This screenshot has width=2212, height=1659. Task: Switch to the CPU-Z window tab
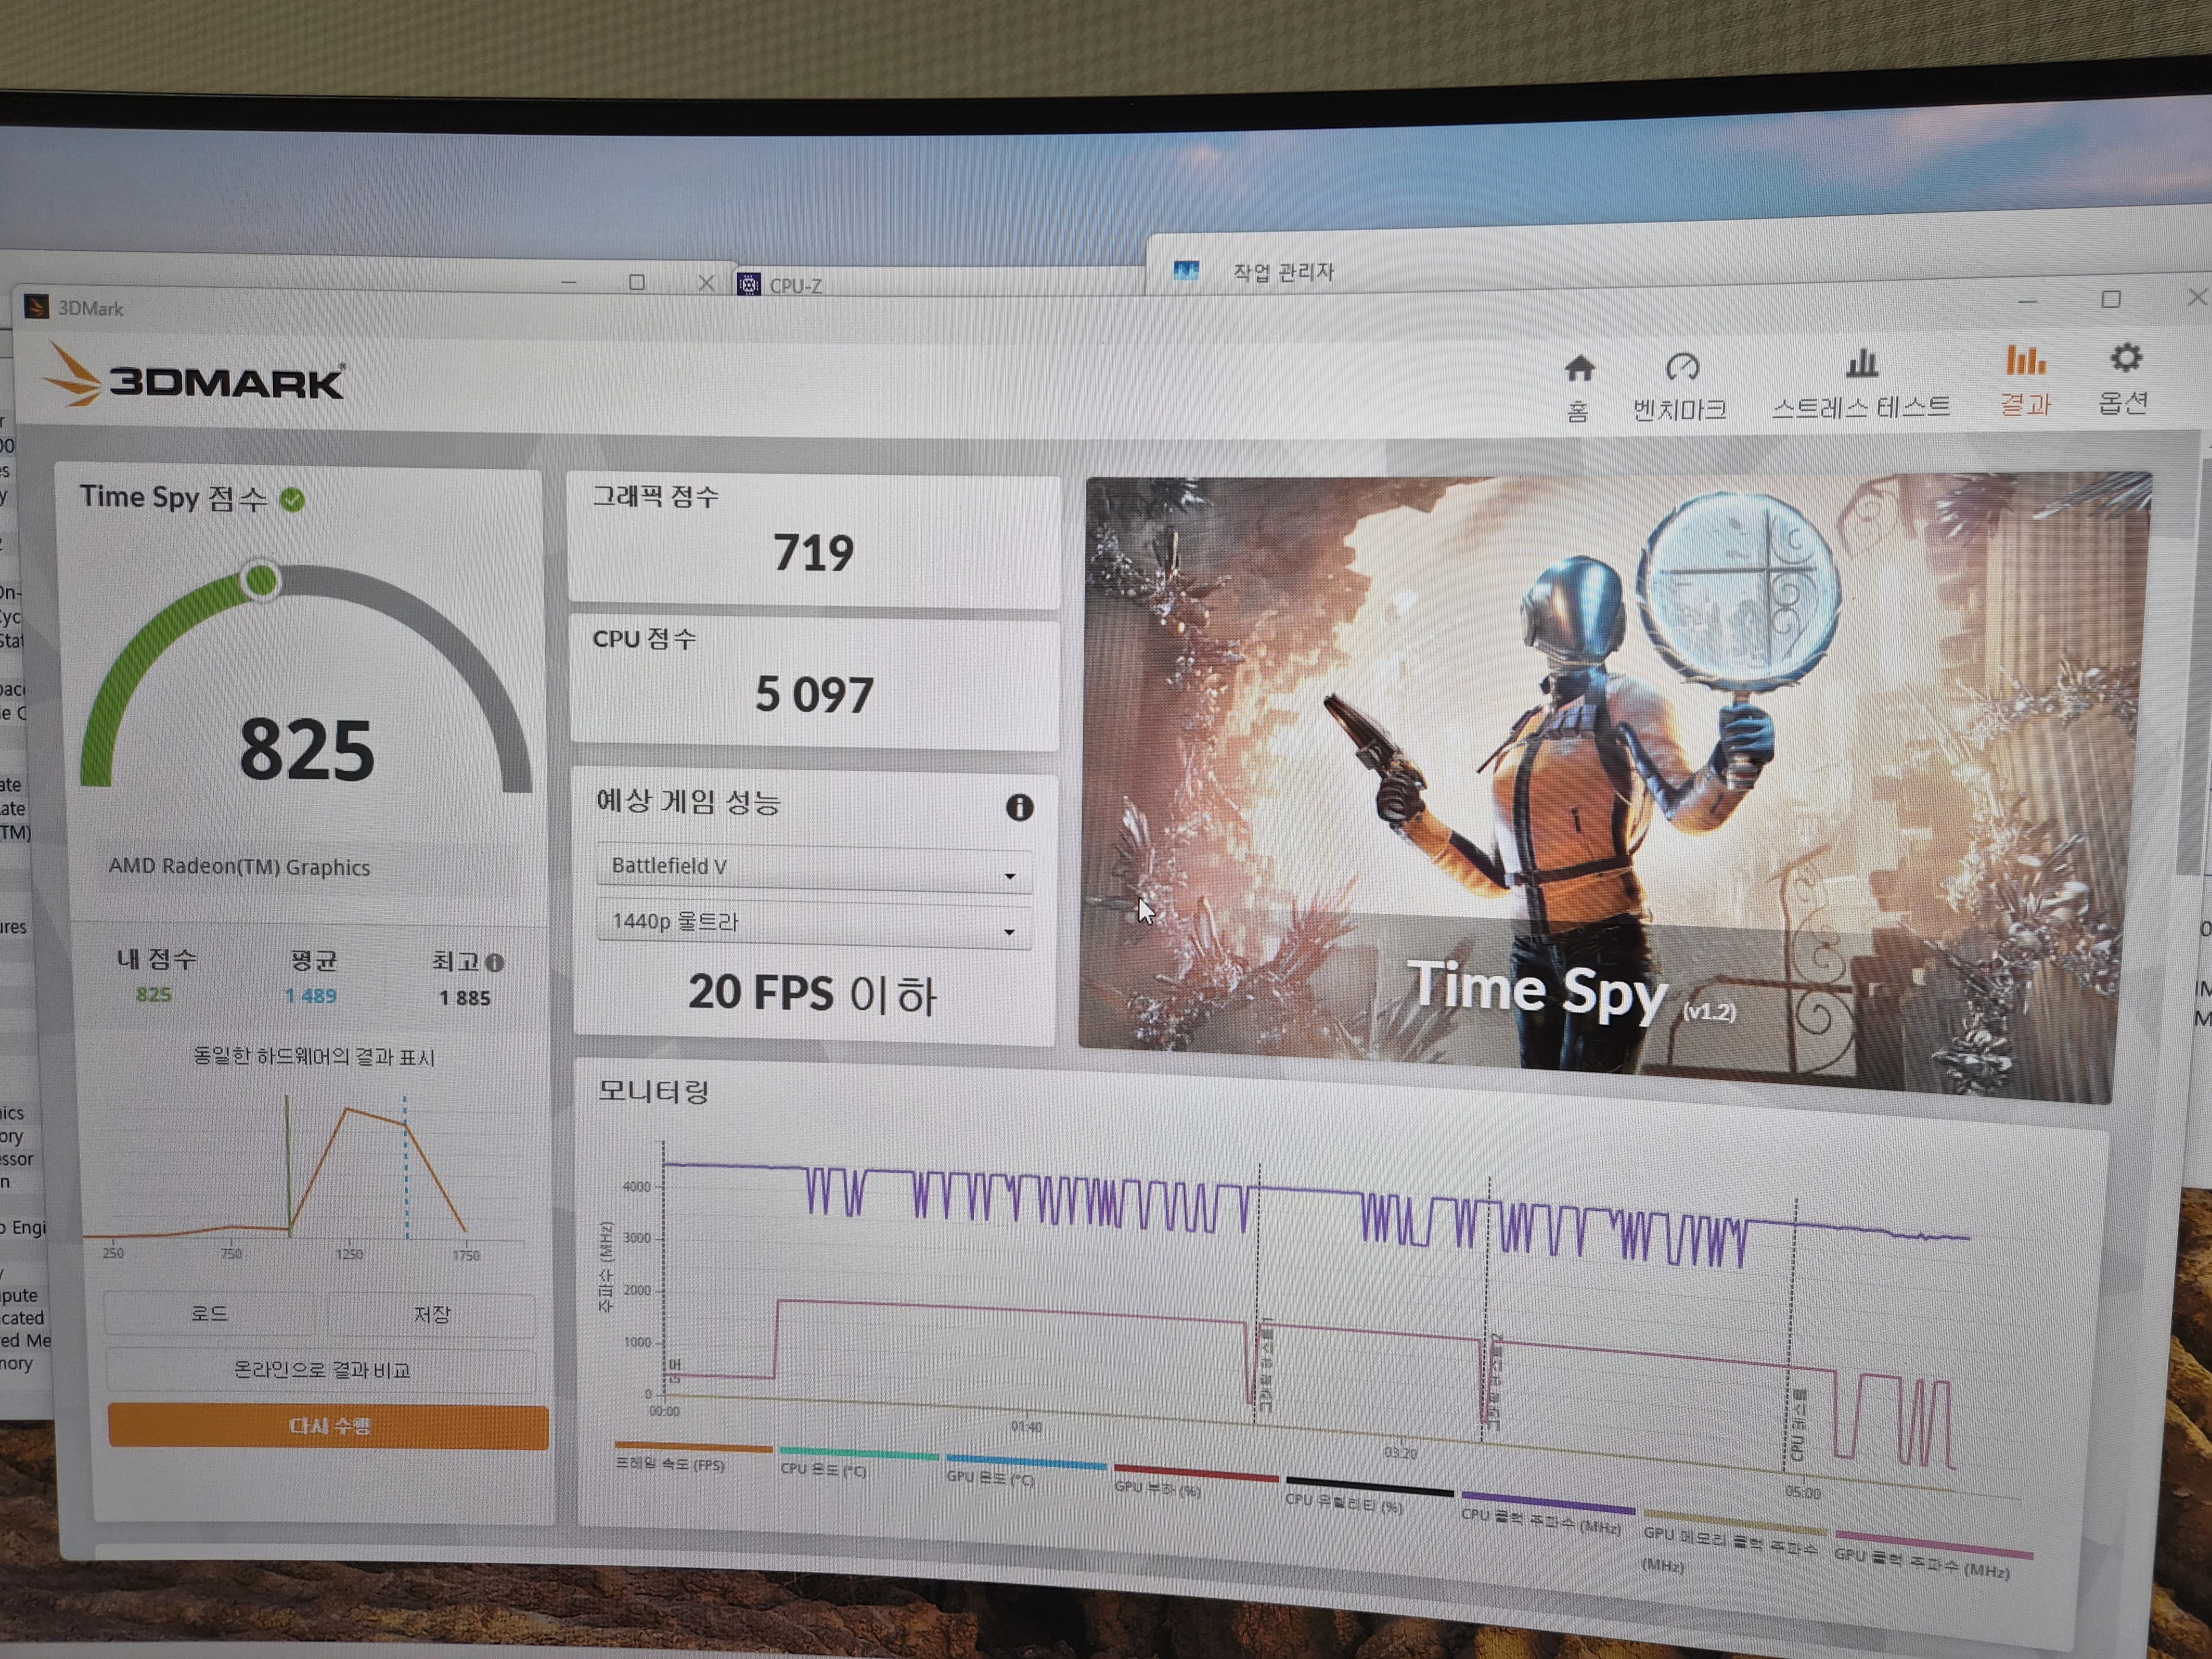(794, 286)
